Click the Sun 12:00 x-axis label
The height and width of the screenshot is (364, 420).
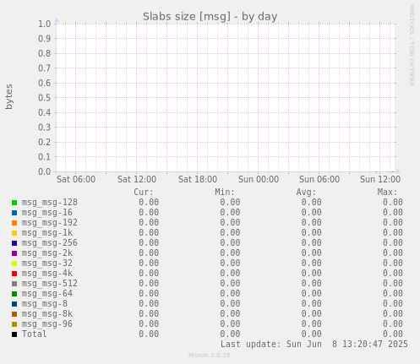[x=380, y=179]
